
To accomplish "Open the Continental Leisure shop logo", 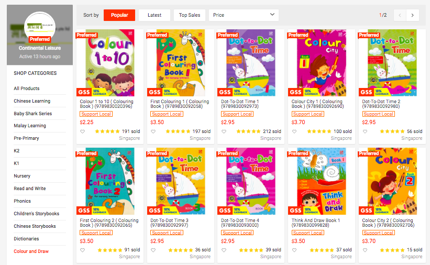I will tap(40, 27).
